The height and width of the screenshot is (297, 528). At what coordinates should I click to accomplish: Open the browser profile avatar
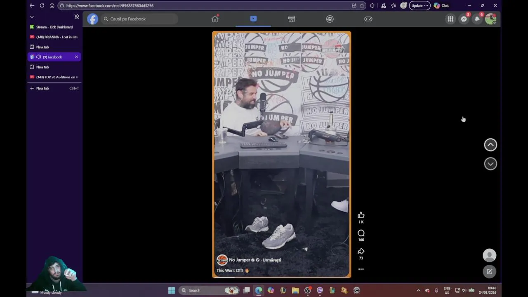click(x=403, y=6)
